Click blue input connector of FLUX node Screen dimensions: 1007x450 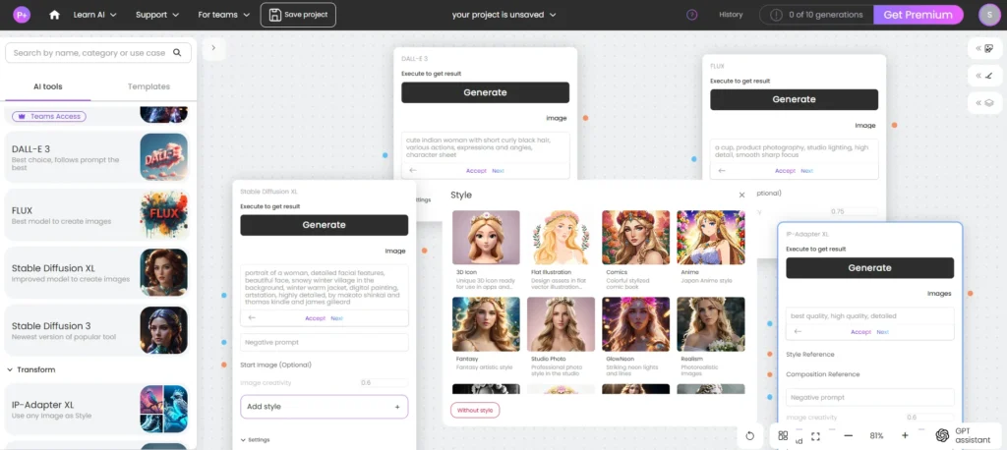(x=694, y=158)
